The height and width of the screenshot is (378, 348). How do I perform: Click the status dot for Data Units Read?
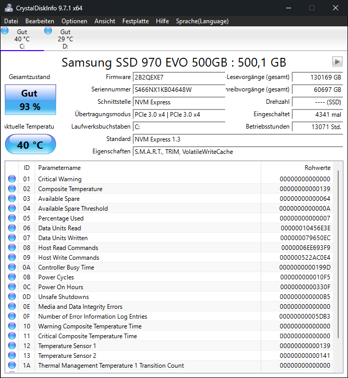pyautogui.click(x=12, y=228)
